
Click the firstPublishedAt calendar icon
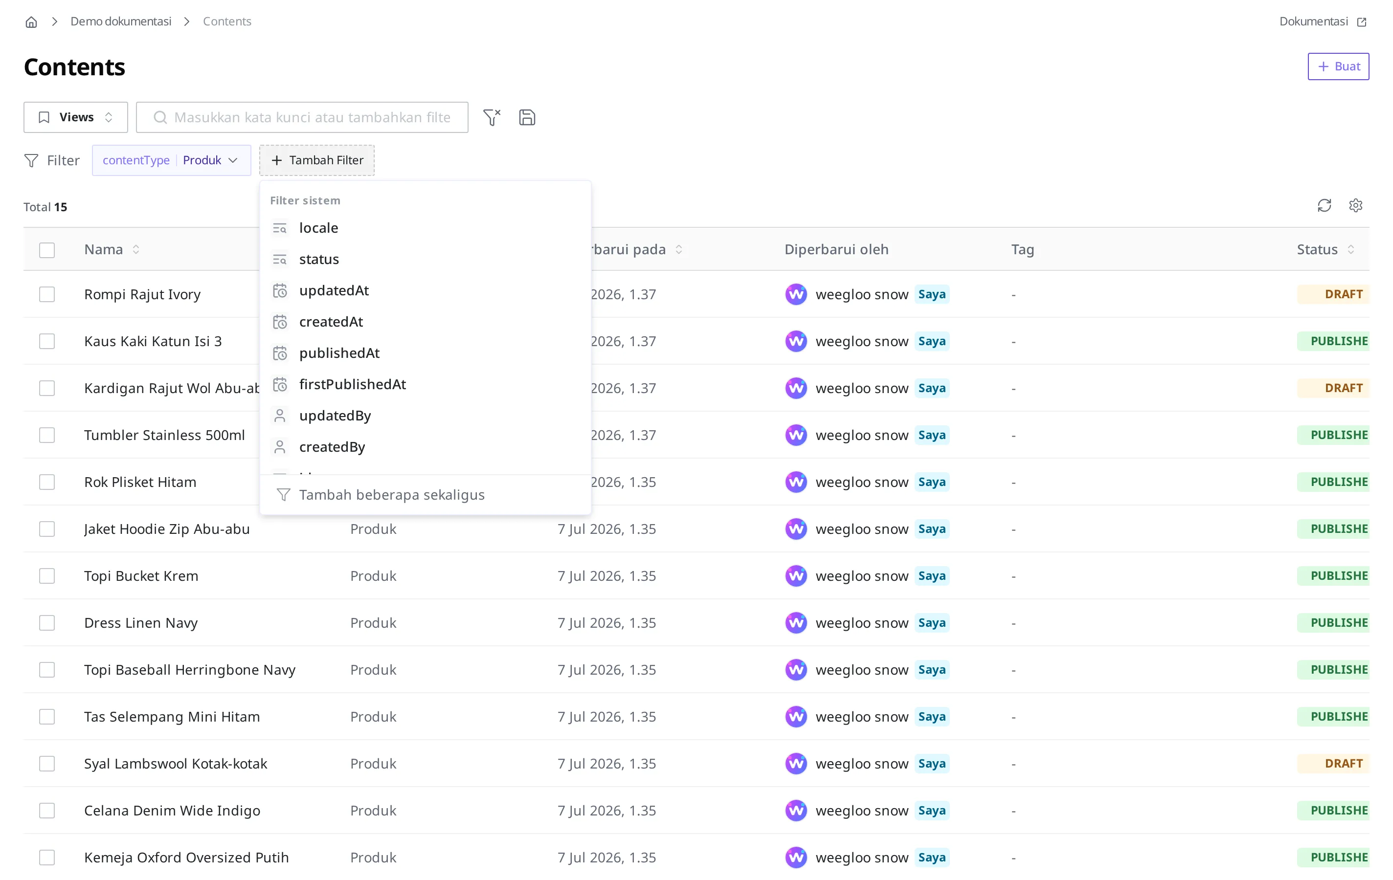(x=280, y=384)
